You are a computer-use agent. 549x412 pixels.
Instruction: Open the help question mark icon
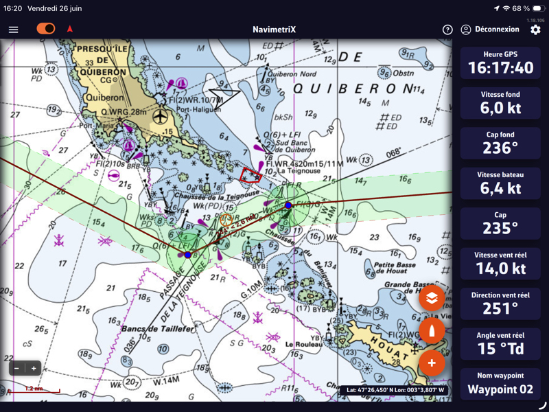pos(447,30)
